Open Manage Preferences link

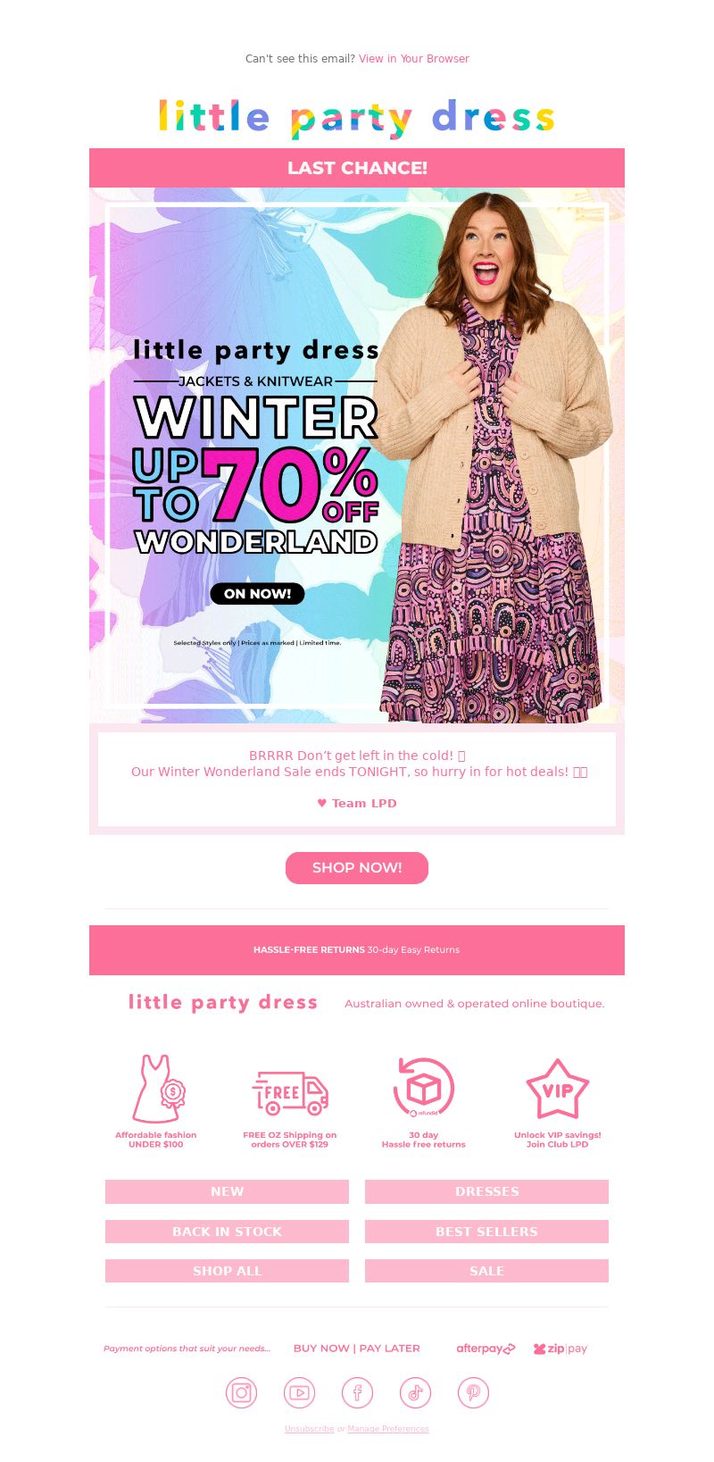click(x=388, y=1429)
